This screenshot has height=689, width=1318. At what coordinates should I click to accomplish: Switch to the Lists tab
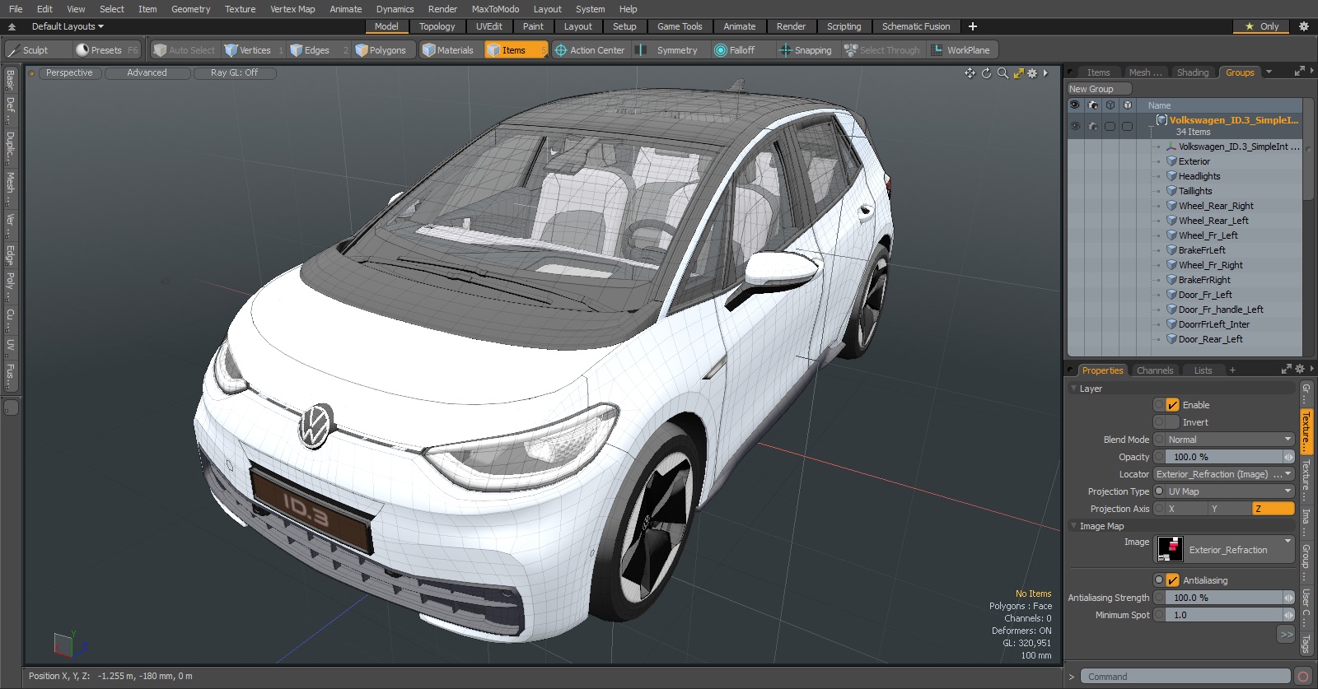[1203, 370]
